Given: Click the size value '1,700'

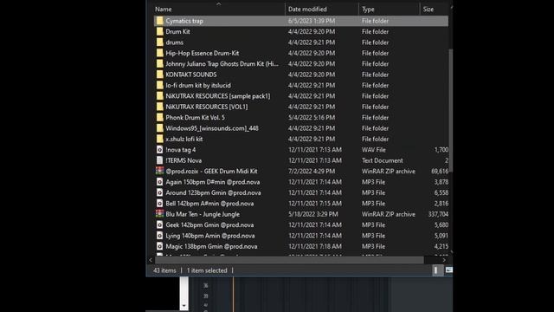Looking at the screenshot, I should coord(441,150).
